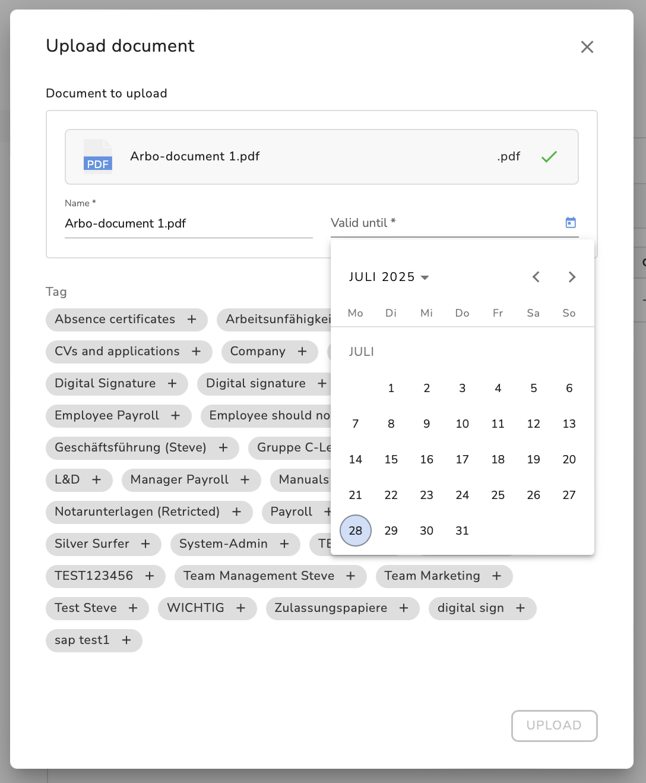Select the Gruppe C-Le tag chip
Viewport: 646px width, 783px height.
(x=289, y=448)
